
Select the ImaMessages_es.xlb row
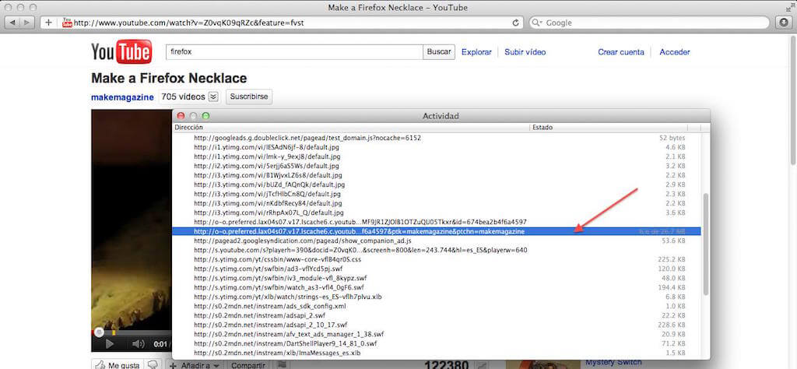pos(437,353)
